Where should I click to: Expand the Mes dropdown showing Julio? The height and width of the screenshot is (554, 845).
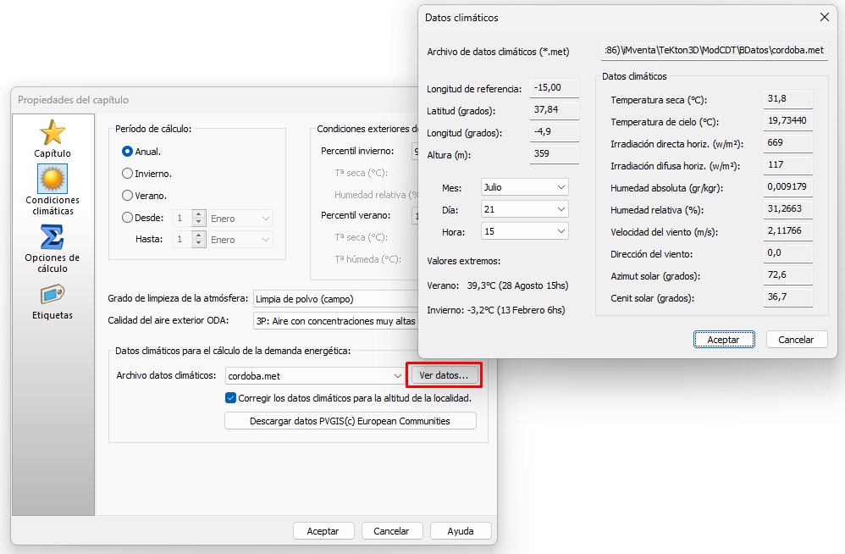[x=524, y=187]
